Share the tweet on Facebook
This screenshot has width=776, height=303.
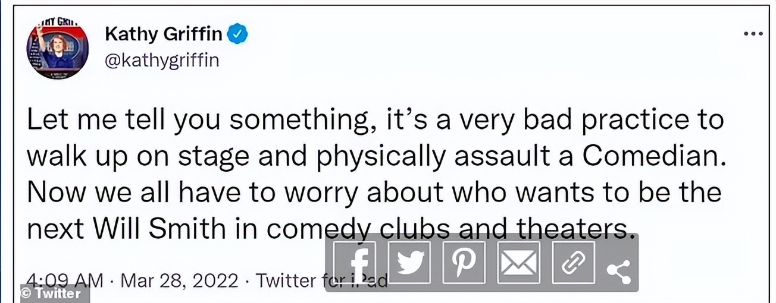tap(355, 263)
